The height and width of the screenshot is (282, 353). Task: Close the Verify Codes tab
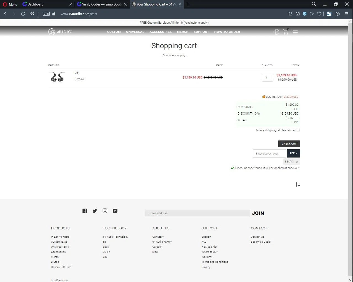tap(125, 4)
